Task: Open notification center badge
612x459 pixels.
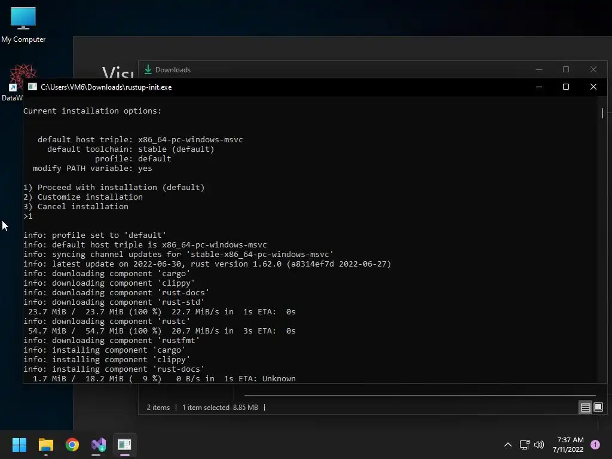Action: [595, 445]
